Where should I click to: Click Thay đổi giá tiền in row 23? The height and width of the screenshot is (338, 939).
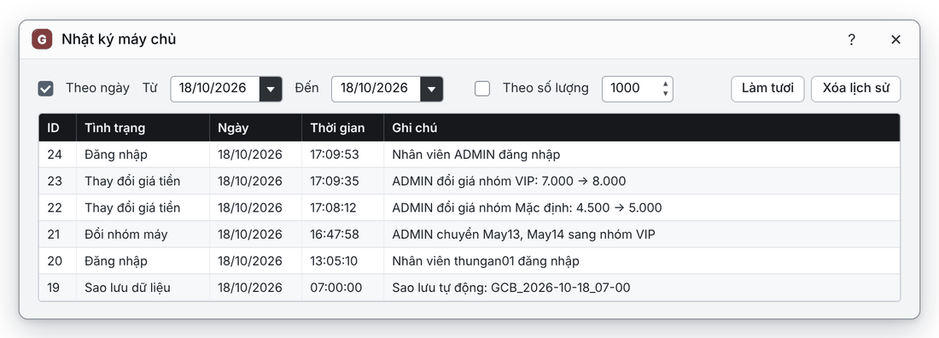point(143,181)
